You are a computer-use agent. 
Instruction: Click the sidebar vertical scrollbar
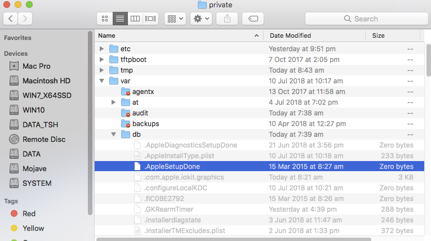click(90, 123)
